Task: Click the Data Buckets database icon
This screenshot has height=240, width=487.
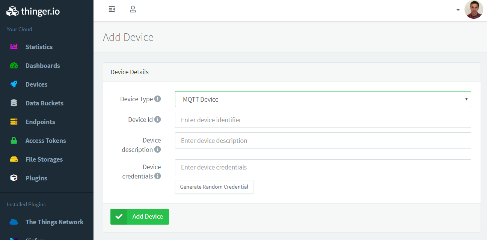Action: pyautogui.click(x=14, y=103)
